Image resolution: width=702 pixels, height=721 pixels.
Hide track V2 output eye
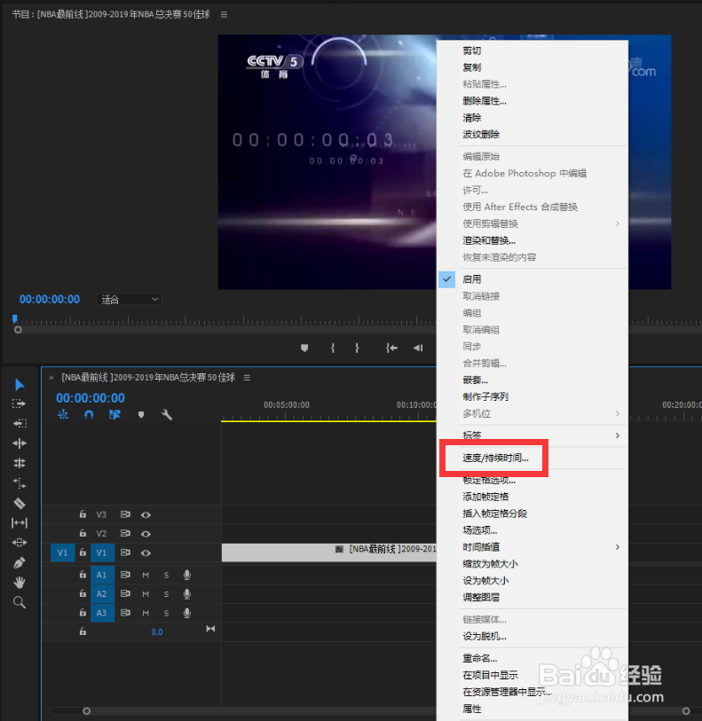pyautogui.click(x=146, y=534)
